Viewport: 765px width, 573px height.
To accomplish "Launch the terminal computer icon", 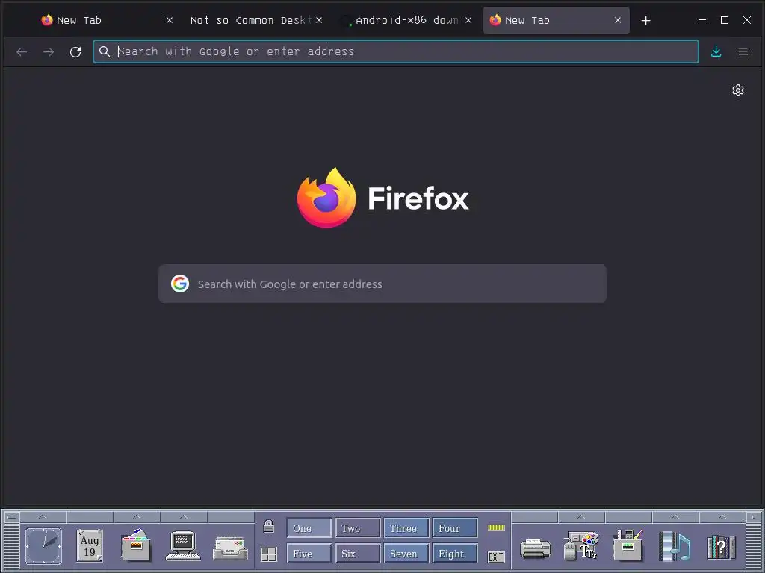I will [183, 545].
